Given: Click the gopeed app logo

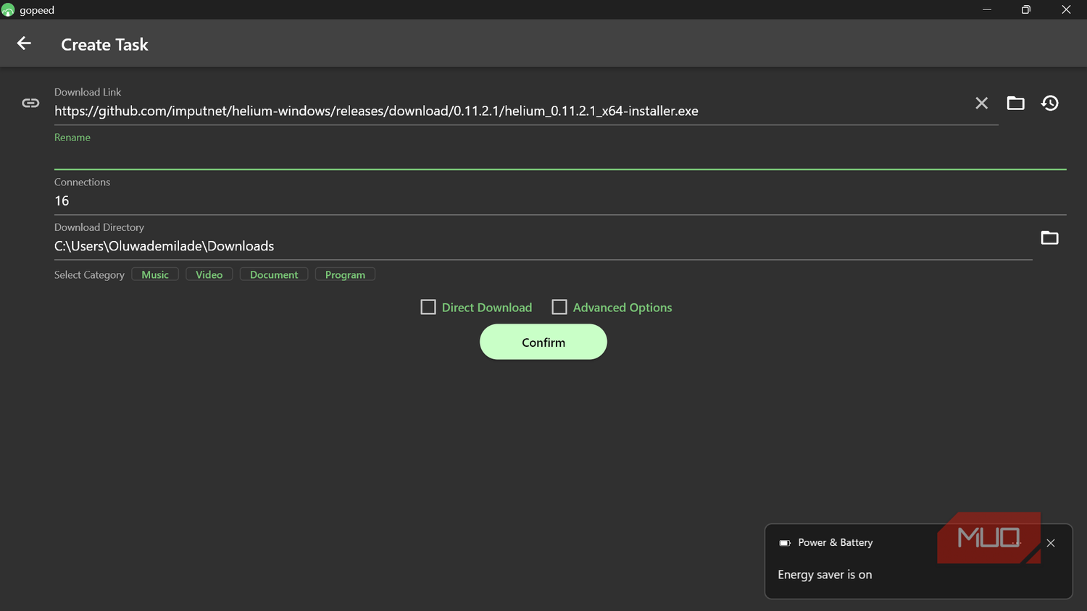Looking at the screenshot, I should [x=8, y=10].
